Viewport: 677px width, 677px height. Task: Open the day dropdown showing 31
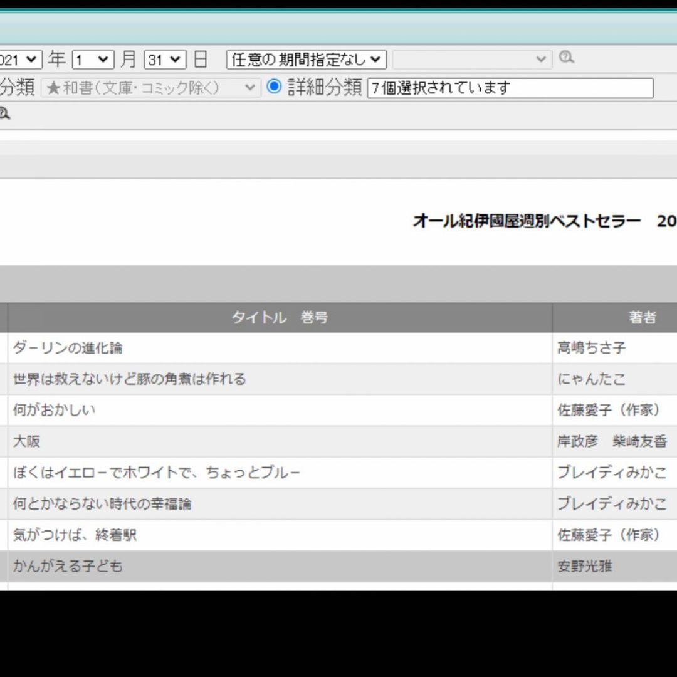tap(165, 60)
